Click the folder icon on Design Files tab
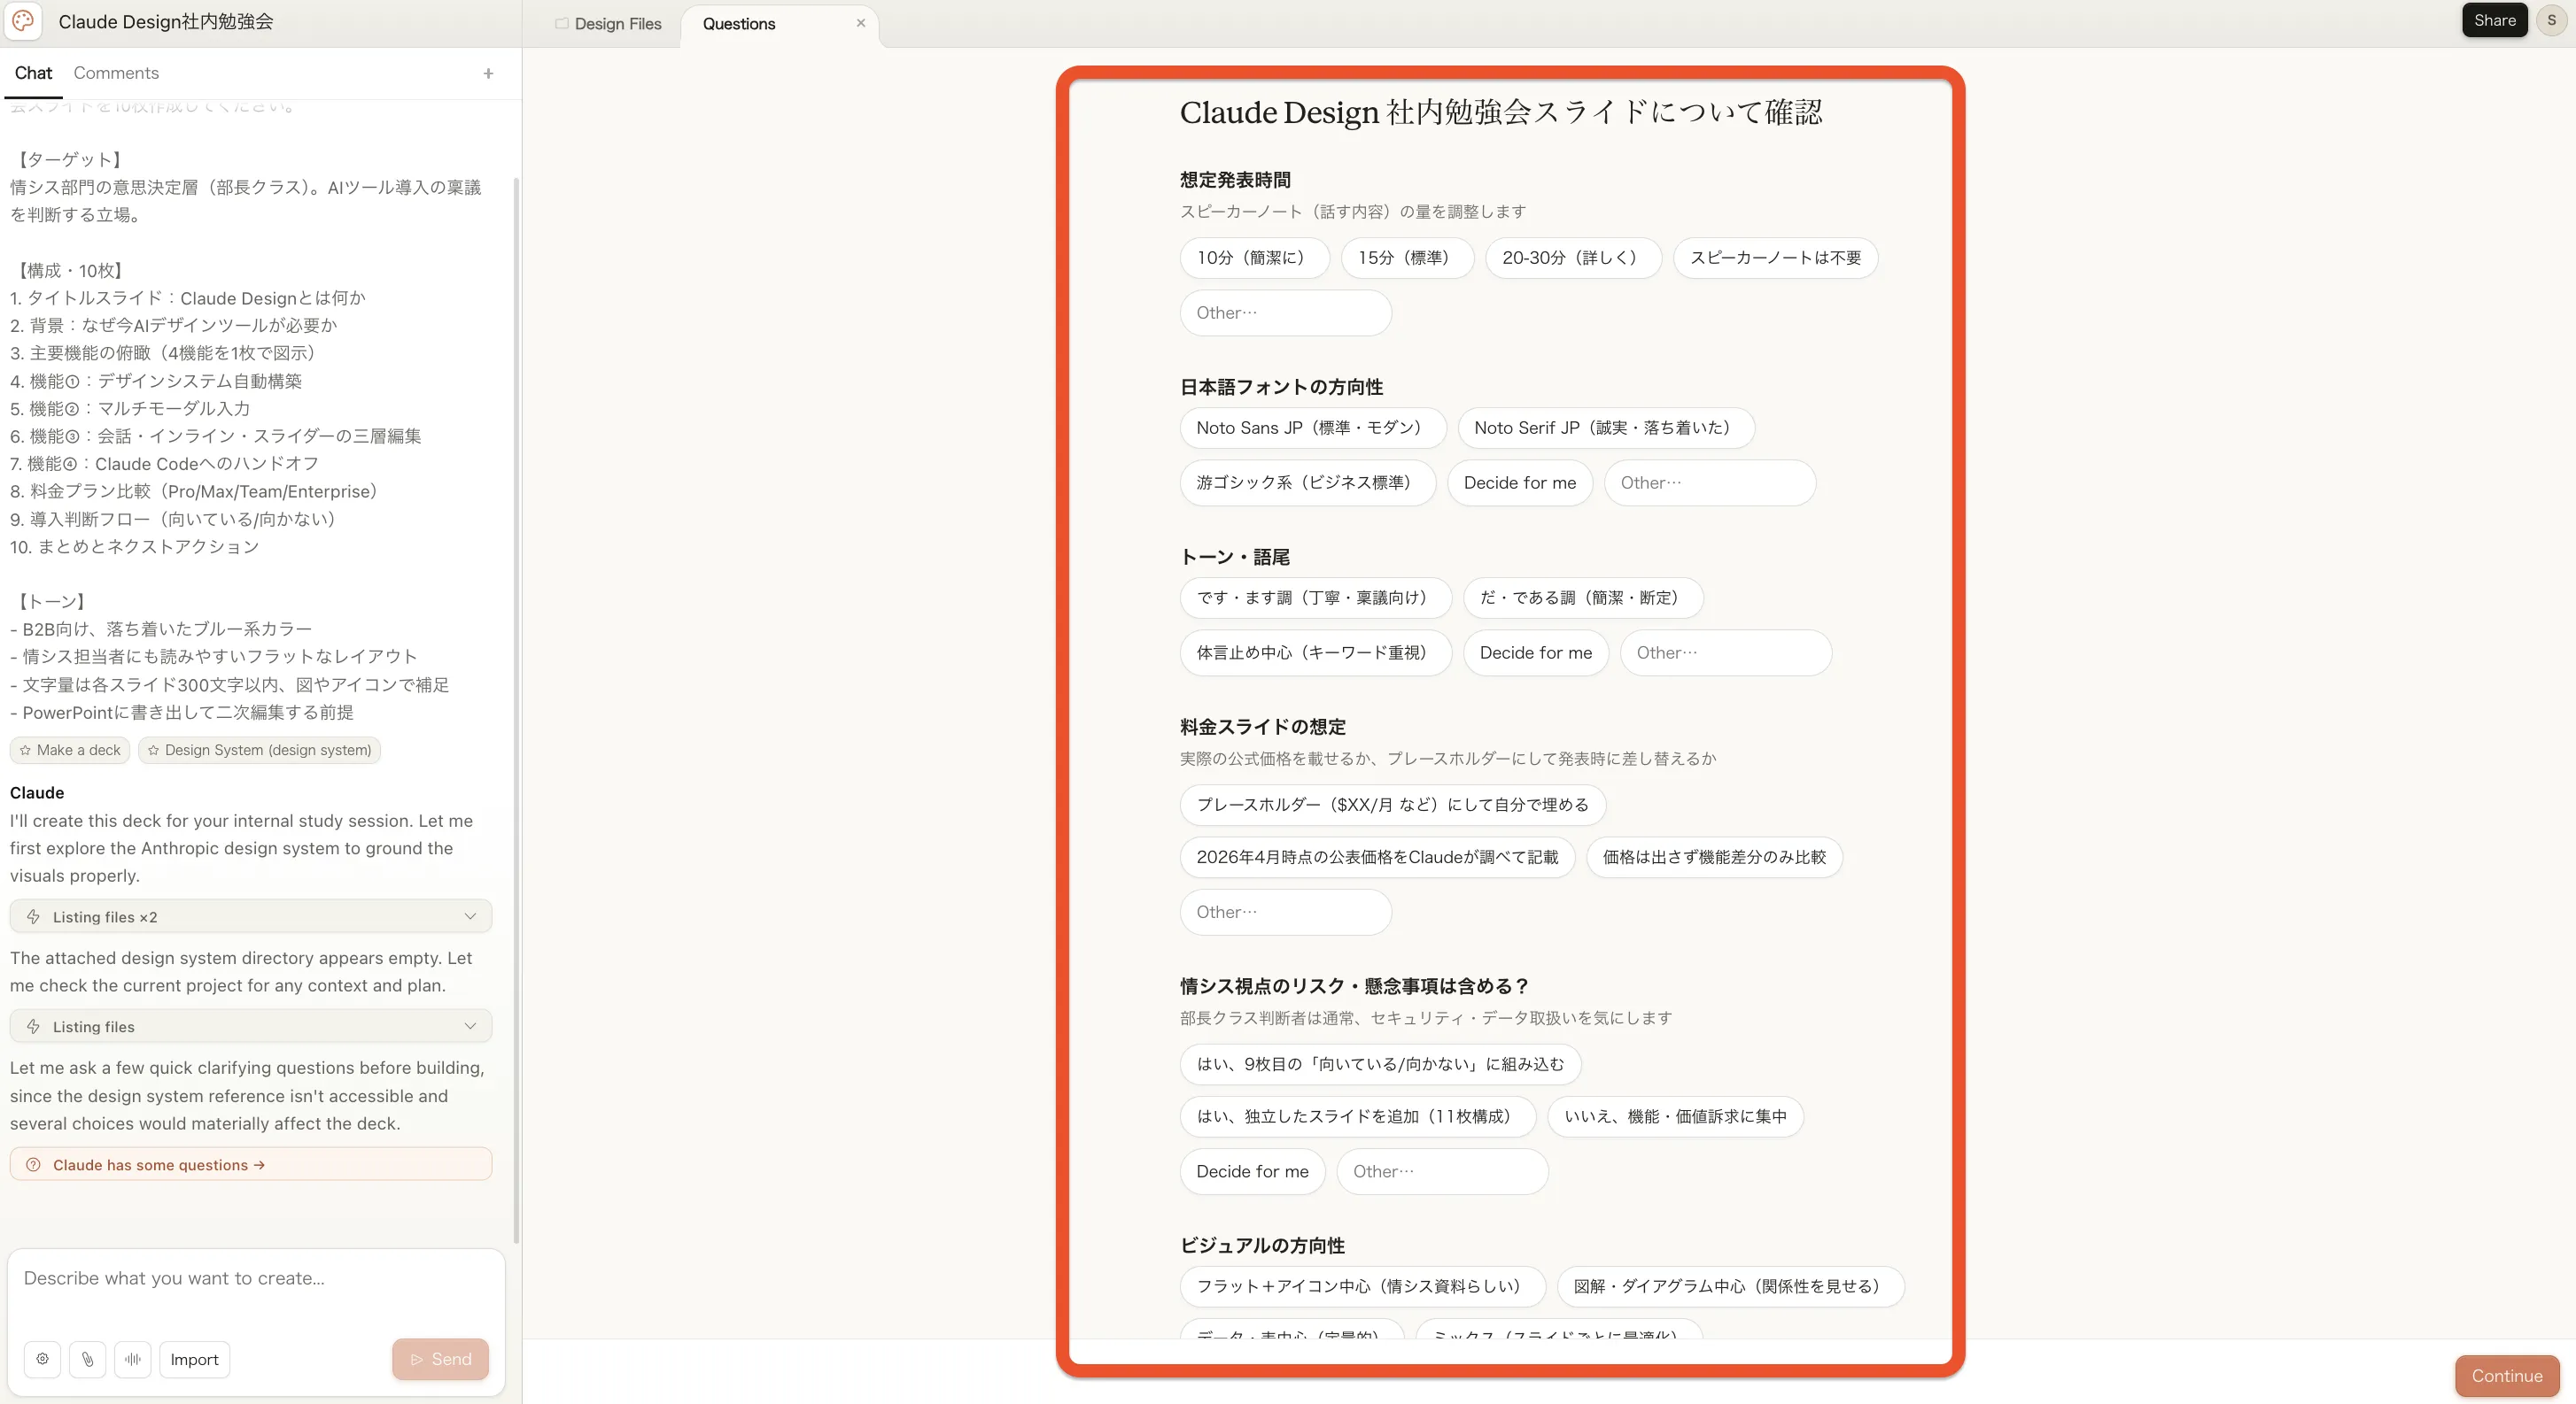Viewport: 2576px width, 1404px height. coord(563,24)
